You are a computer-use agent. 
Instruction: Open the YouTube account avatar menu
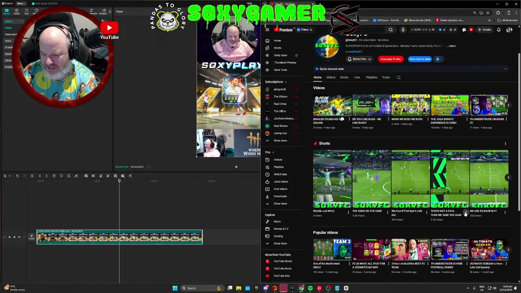(x=509, y=30)
